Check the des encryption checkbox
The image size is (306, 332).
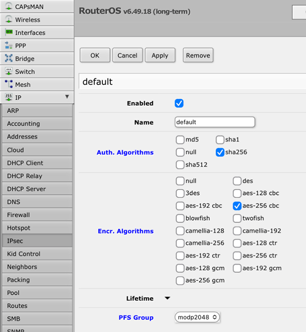[237, 181]
